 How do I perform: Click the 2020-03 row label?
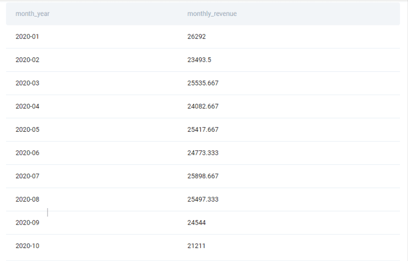(27, 83)
